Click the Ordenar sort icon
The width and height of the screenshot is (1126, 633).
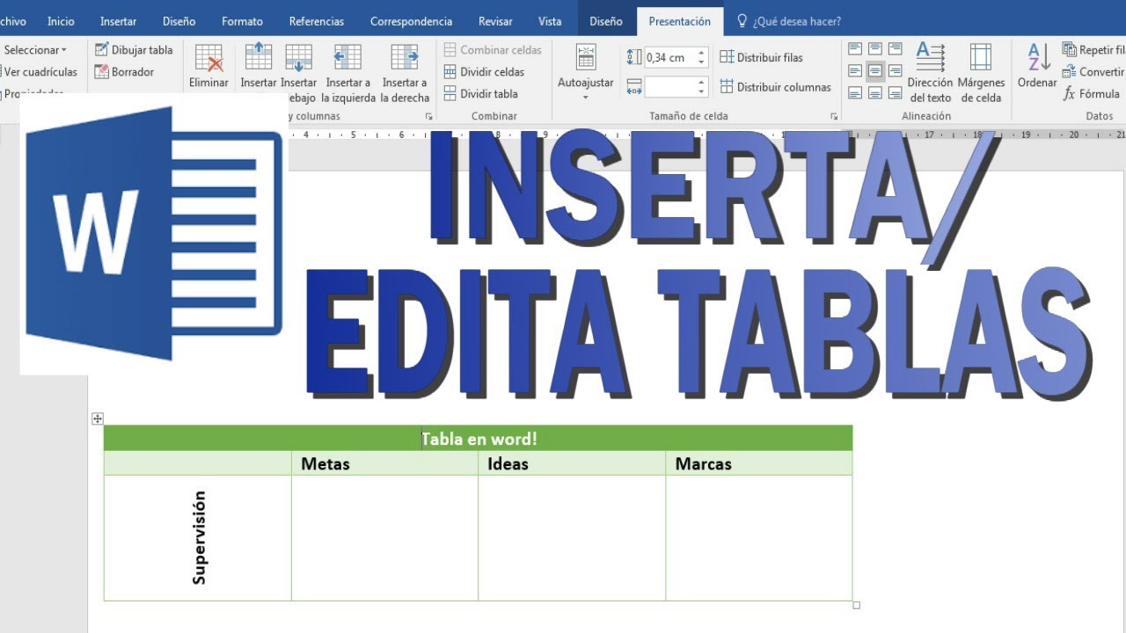(1038, 57)
